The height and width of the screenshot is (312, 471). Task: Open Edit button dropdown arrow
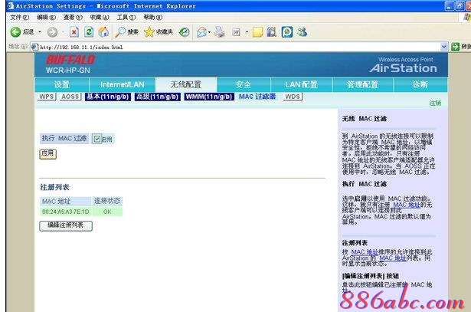pyautogui.click(x=247, y=32)
